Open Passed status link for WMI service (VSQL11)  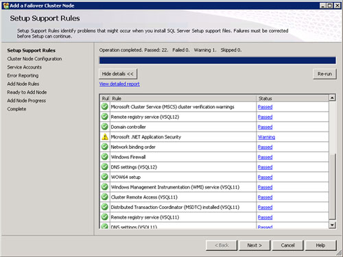point(265,187)
